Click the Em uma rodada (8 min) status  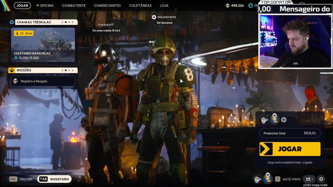pos(106,30)
